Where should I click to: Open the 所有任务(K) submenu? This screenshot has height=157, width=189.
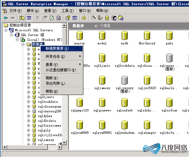[x=62, y=57]
